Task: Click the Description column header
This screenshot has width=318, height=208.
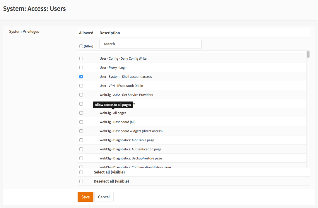Action: click(x=110, y=33)
